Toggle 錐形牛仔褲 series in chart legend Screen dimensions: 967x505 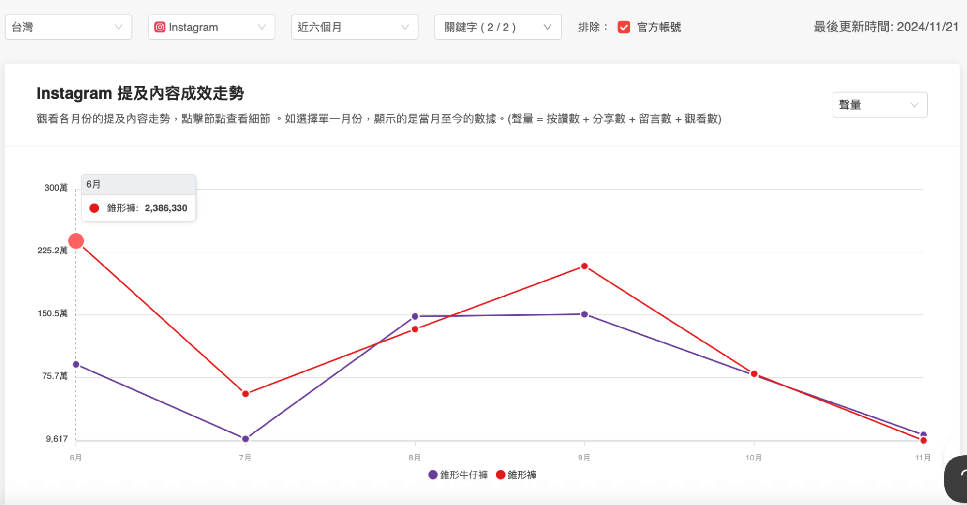point(458,475)
